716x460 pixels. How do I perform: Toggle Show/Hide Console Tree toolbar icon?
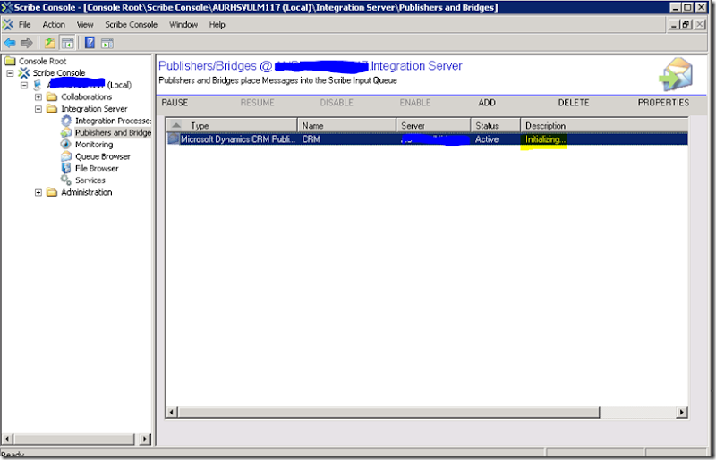tap(68, 43)
